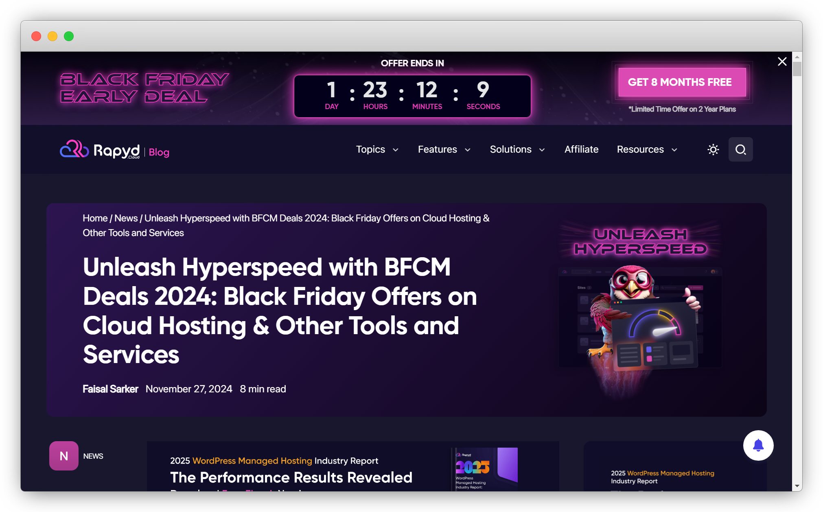Expand the Features dropdown menu
Image resolution: width=823 pixels, height=512 pixels.
(444, 149)
